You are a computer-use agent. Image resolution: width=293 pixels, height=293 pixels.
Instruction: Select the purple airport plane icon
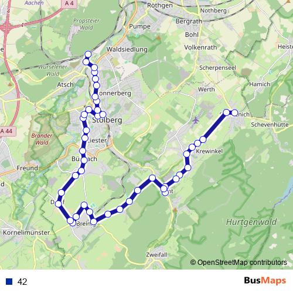click(196, 120)
